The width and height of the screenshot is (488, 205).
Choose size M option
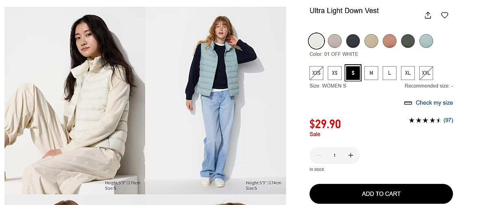coord(371,73)
